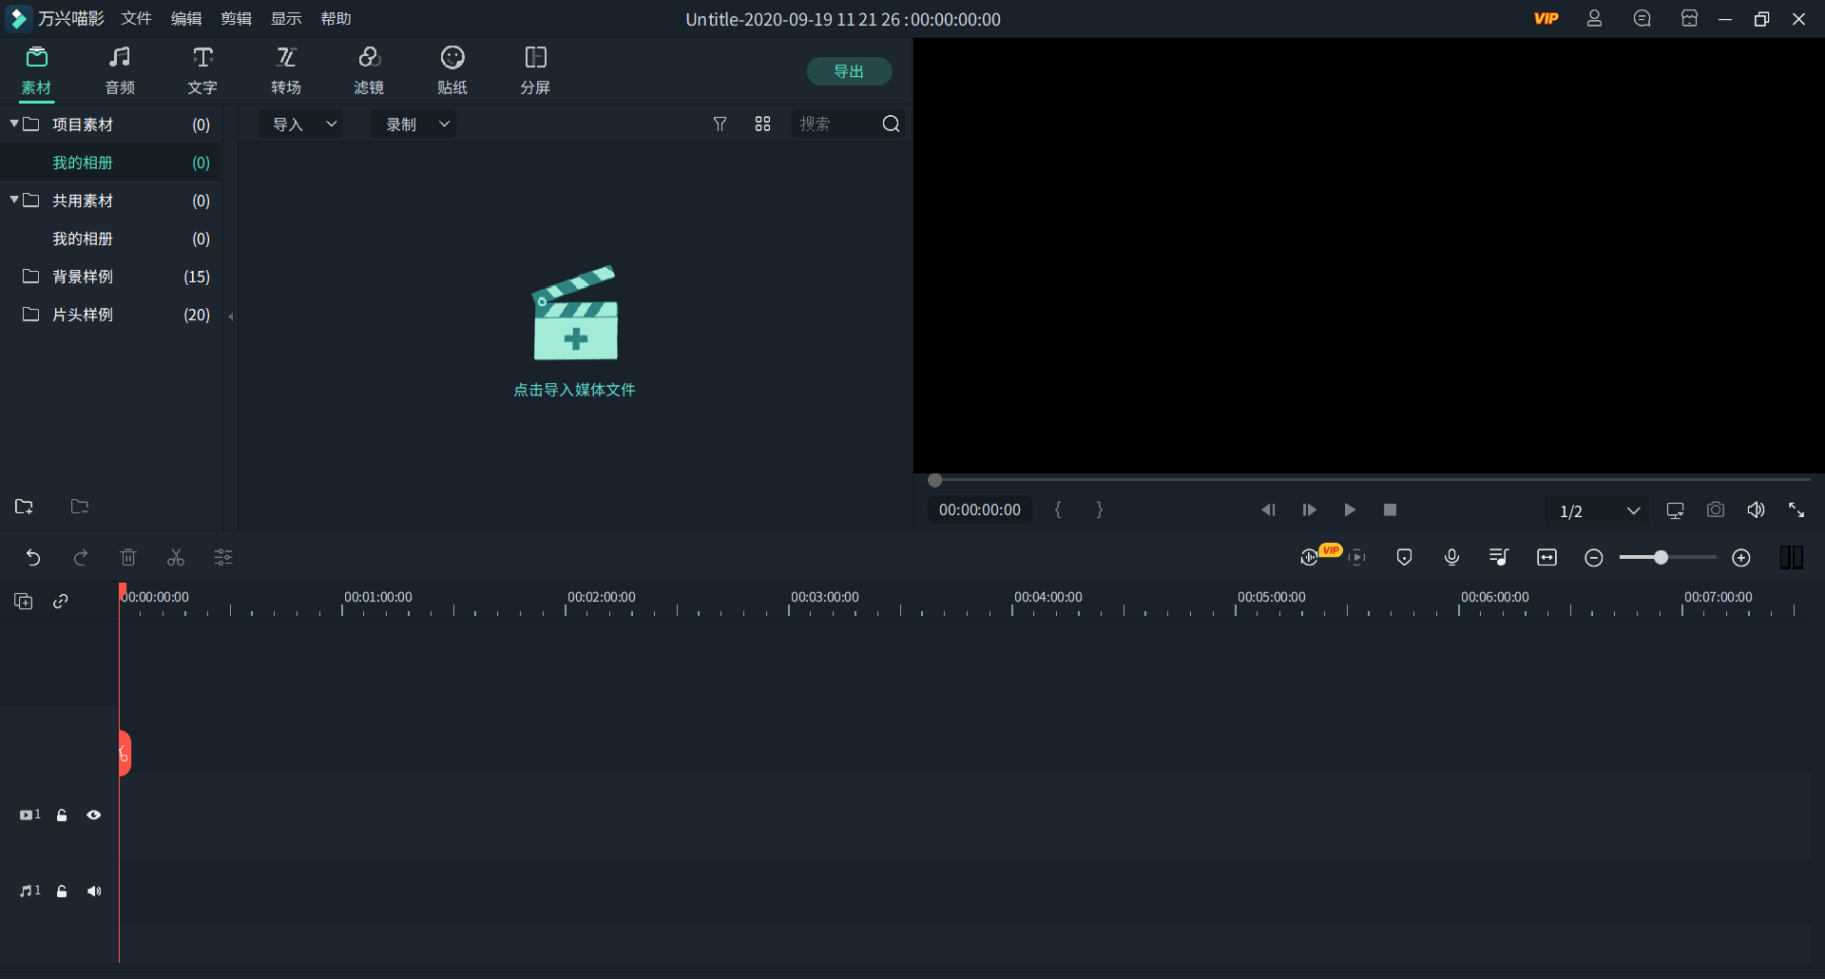Mute audio track 1 speaker
The image size is (1825, 979).
(x=94, y=892)
